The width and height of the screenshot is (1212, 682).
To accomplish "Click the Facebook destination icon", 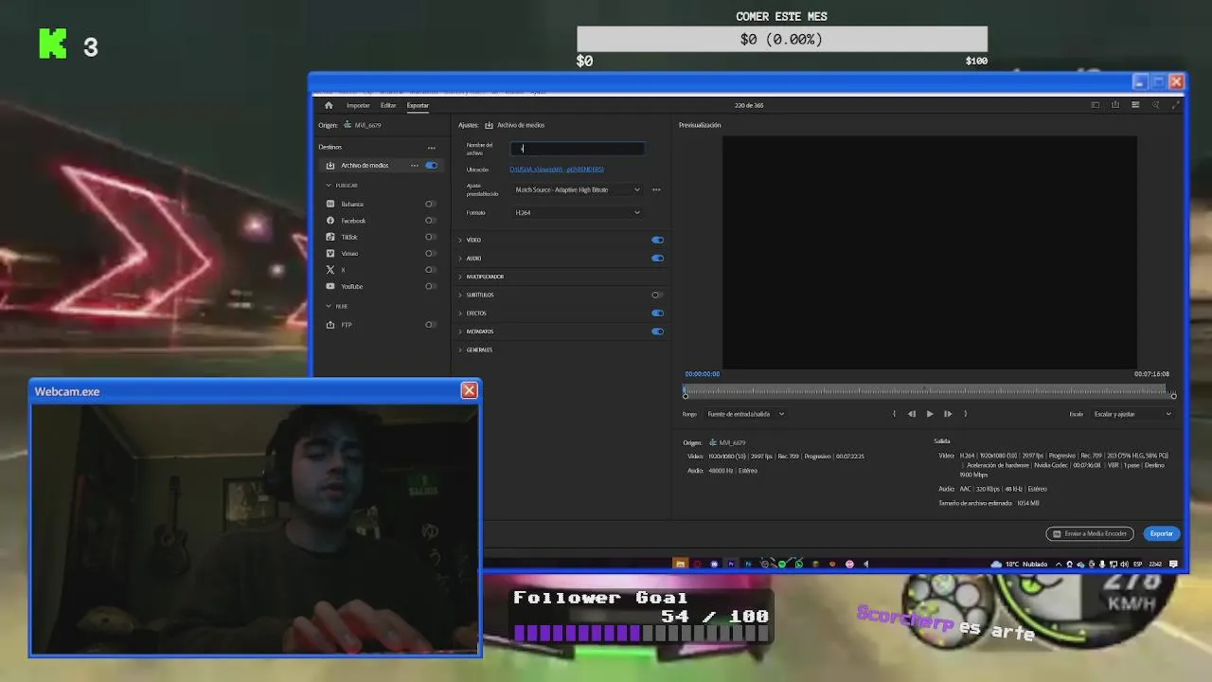I will click(330, 221).
